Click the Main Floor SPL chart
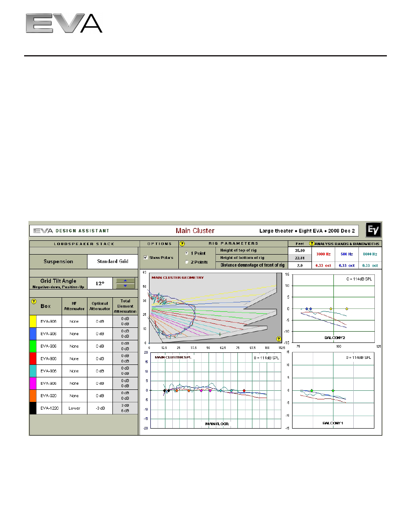Screen dimensions: 411x532 (215, 390)
